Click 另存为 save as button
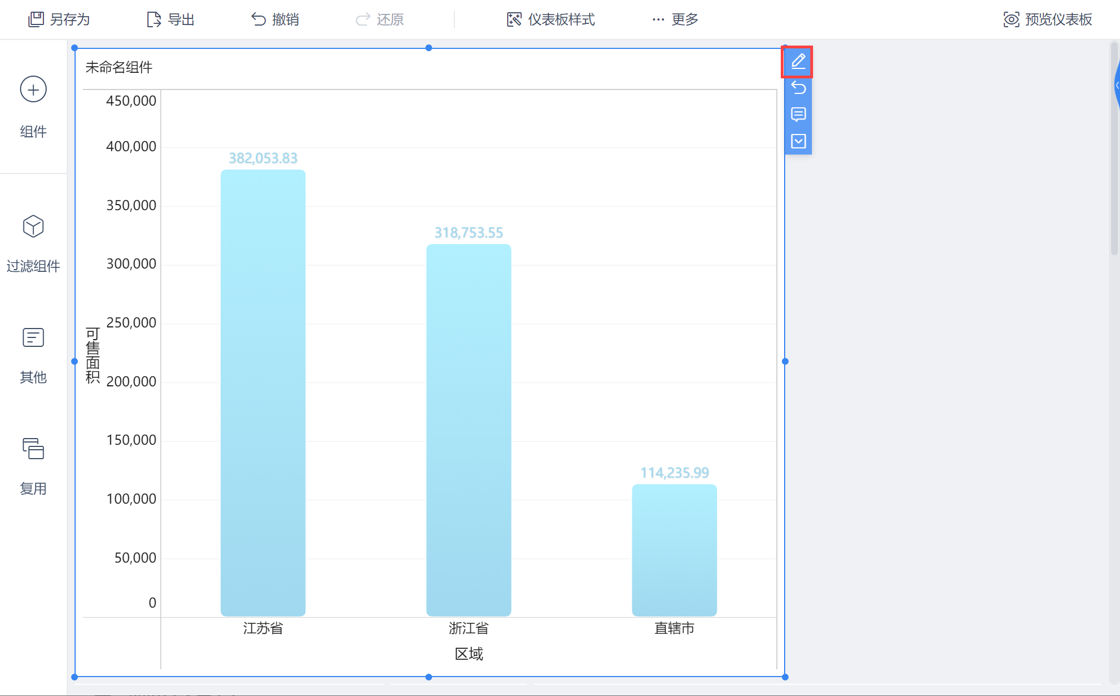This screenshot has width=1120, height=696. 59,19
